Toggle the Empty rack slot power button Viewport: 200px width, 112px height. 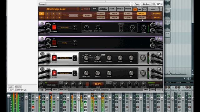54,43
